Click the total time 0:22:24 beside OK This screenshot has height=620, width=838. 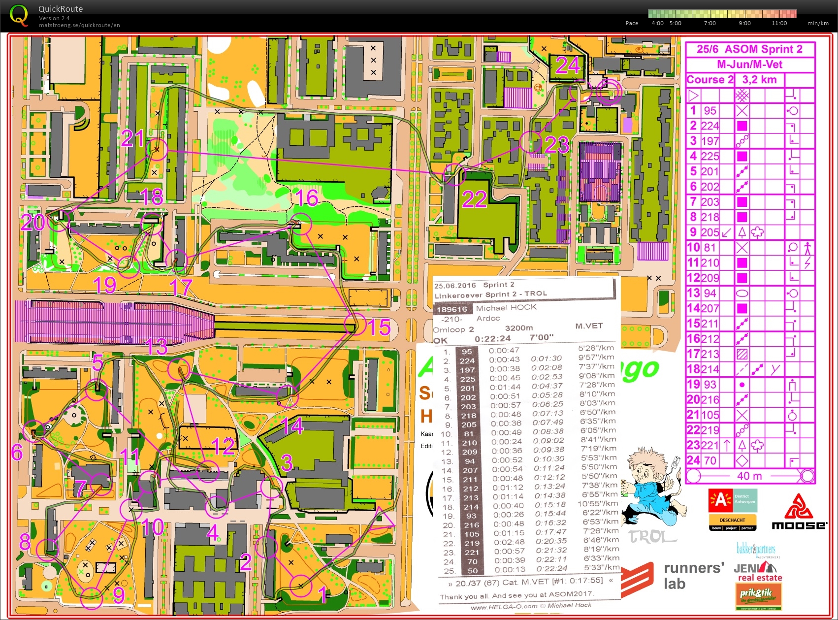tap(492, 338)
